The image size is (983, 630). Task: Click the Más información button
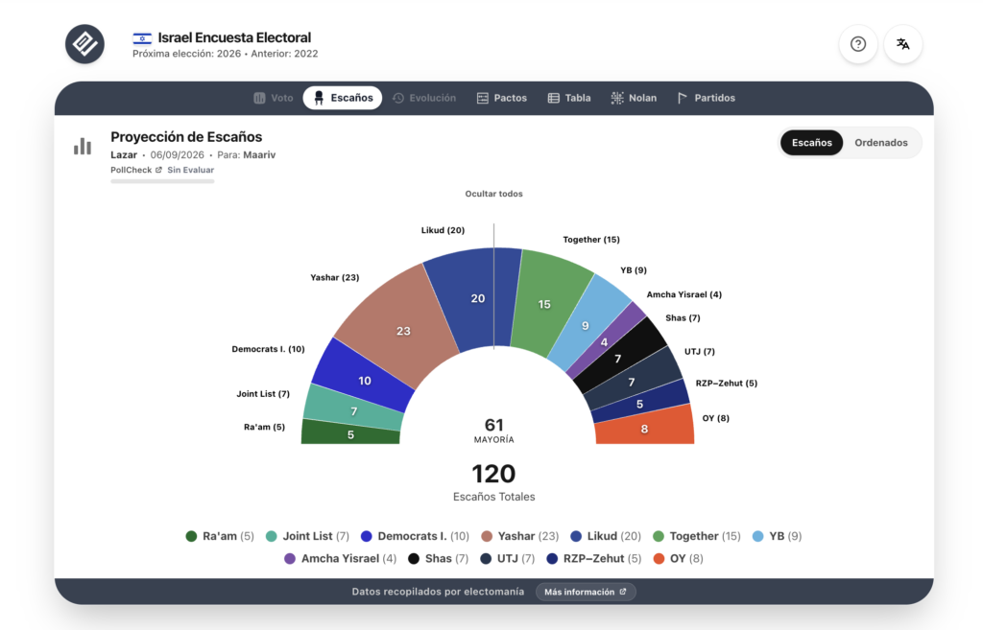tap(586, 592)
